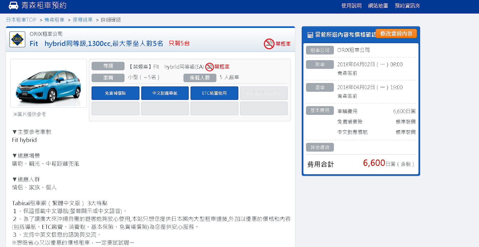Click the 只剩5台 availability notice
The height and width of the screenshot is (247, 479).
pyautogui.click(x=179, y=43)
